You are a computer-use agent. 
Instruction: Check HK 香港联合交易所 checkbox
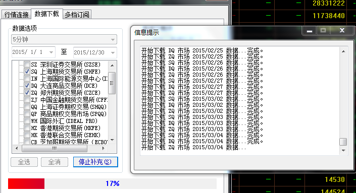[27, 135]
